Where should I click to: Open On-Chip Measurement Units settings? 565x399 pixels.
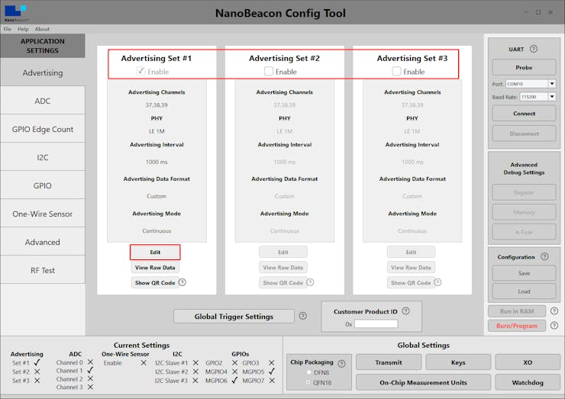pyautogui.click(x=423, y=382)
